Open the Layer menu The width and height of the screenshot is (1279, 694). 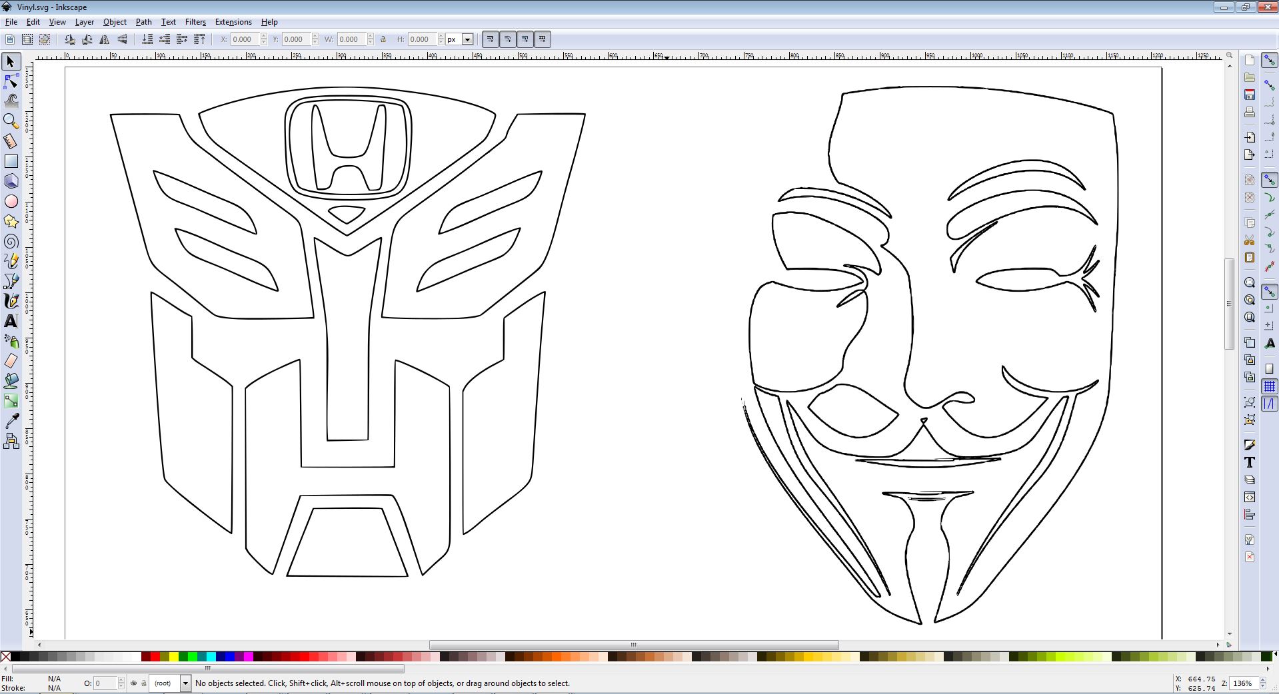point(85,22)
